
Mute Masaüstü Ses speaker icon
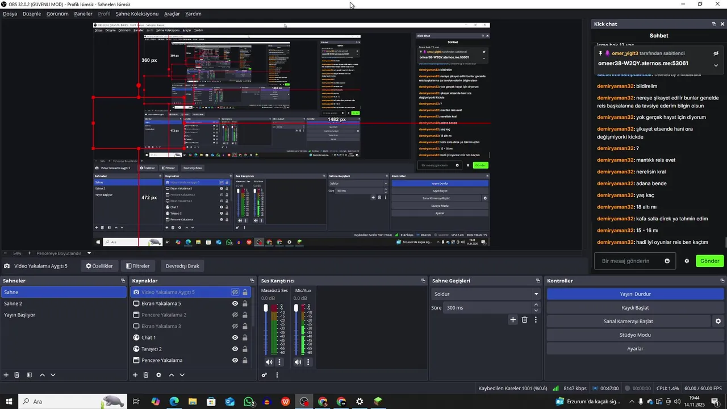(269, 362)
